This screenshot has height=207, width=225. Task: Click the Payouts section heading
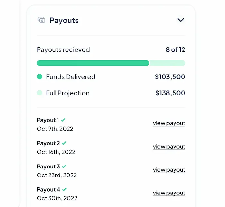tap(64, 20)
